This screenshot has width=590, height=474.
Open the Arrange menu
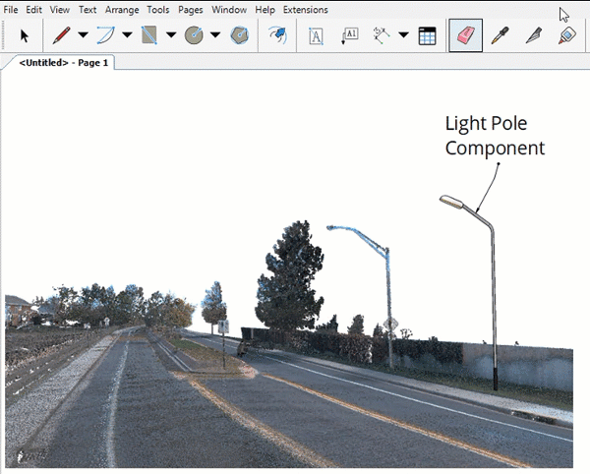pyautogui.click(x=122, y=9)
